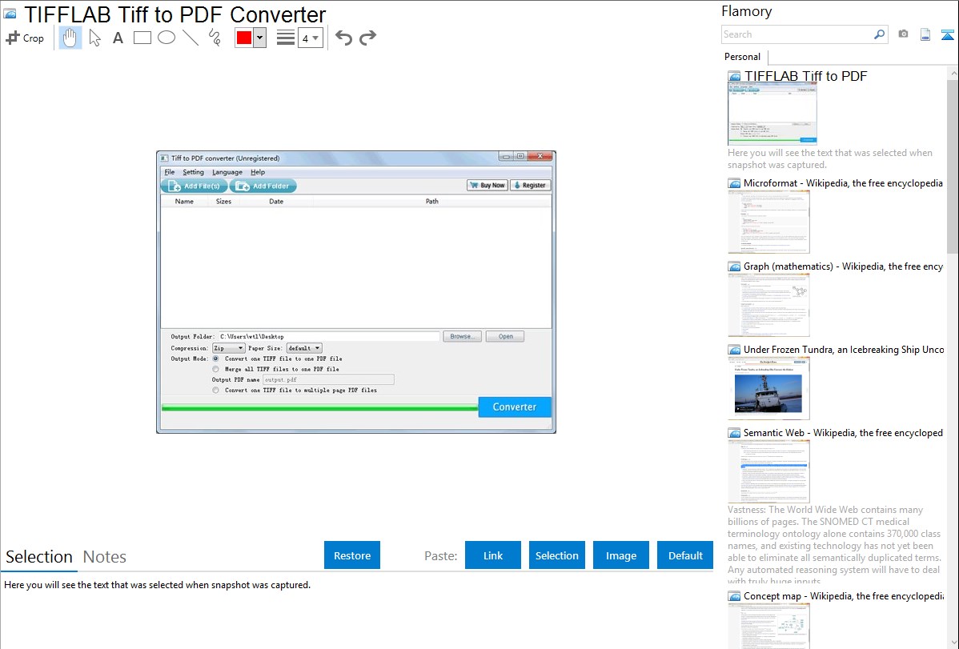
Task: Open the Semantic Web snapshot thumbnail
Action: (x=768, y=471)
